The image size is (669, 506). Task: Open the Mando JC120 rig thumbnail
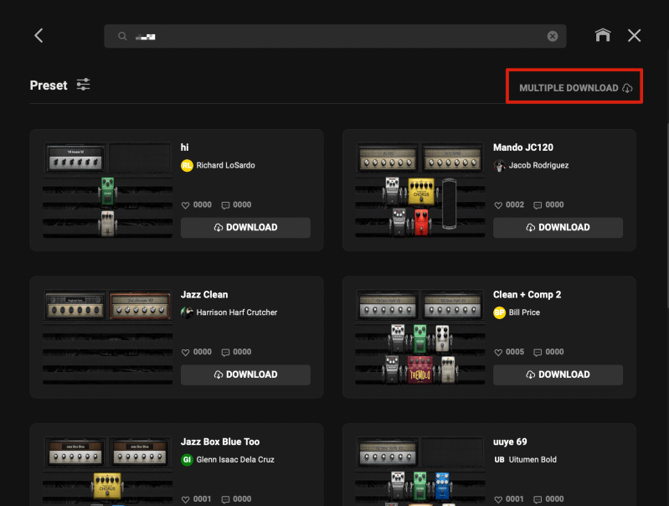coord(419,190)
